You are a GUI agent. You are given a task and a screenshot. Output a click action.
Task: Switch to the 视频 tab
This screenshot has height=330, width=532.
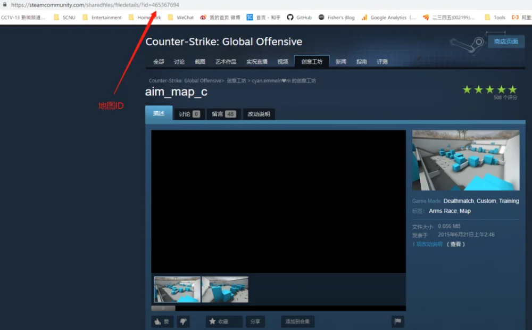pyautogui.click(x=282, y=61)
